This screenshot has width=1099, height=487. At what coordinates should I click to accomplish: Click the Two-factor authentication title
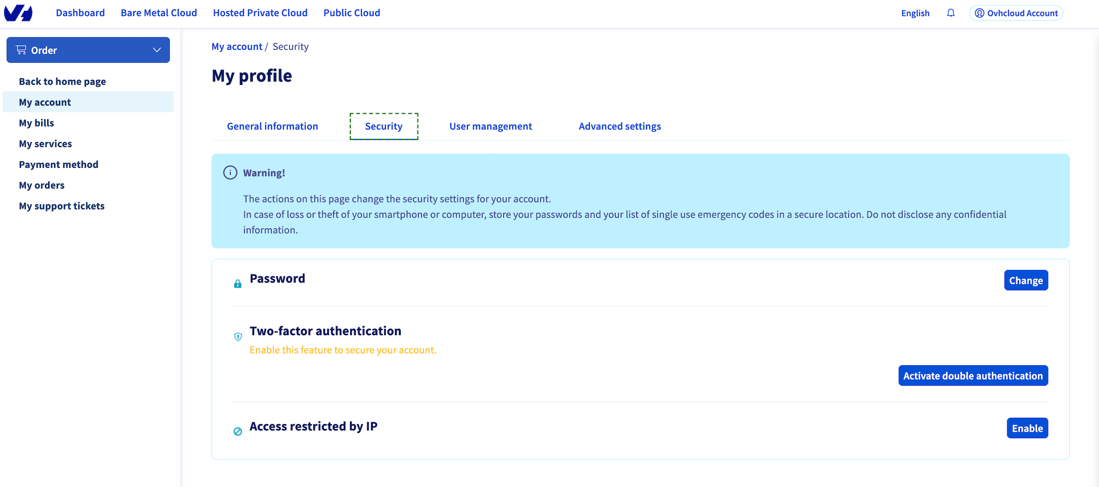(325, 331)
